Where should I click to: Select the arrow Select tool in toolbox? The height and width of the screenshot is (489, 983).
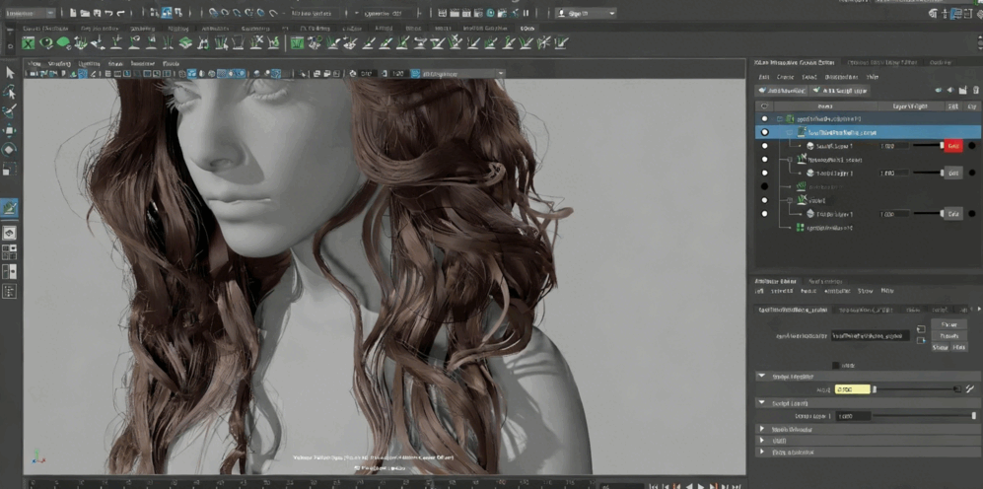[x=10, y=72]
